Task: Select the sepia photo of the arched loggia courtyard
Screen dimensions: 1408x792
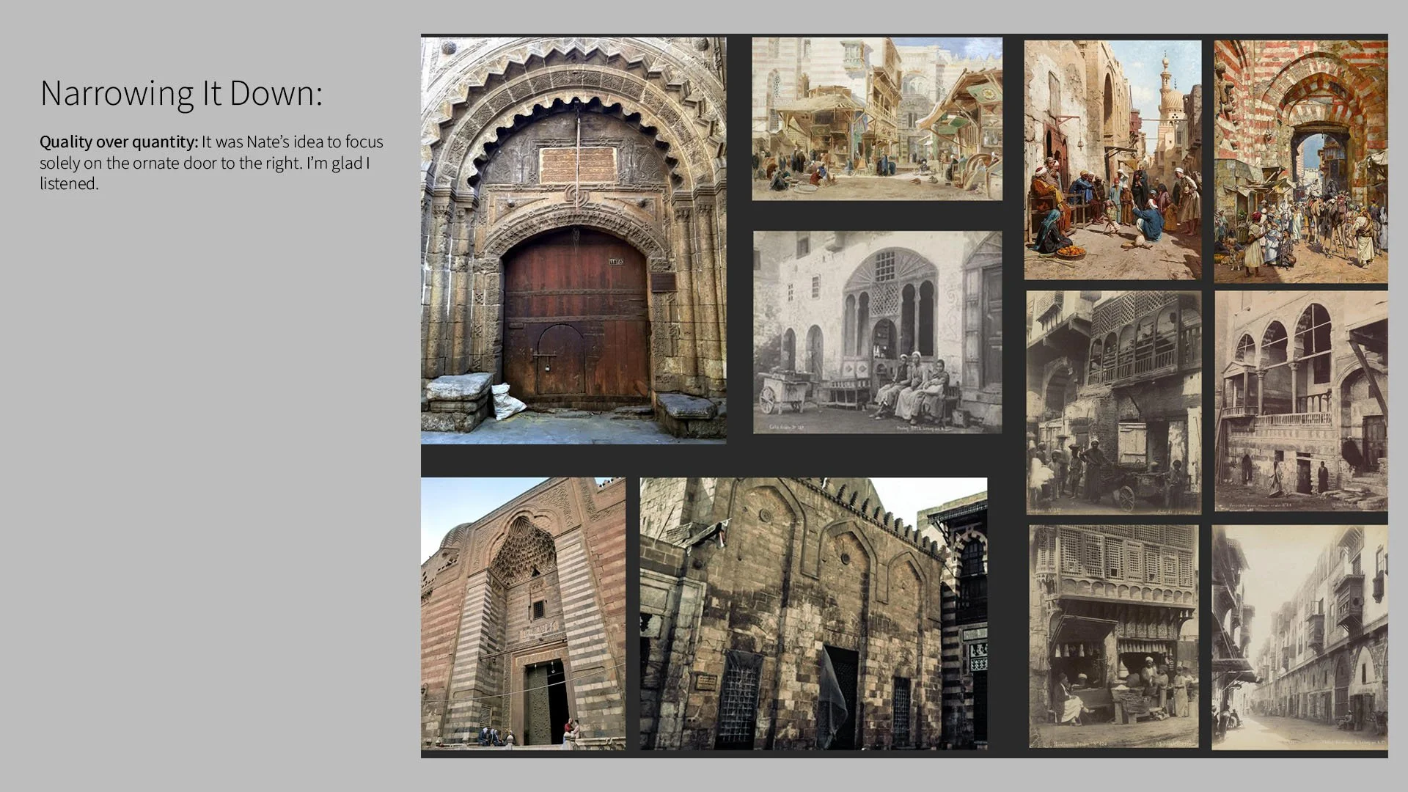Action: (x=1301, y=401)
